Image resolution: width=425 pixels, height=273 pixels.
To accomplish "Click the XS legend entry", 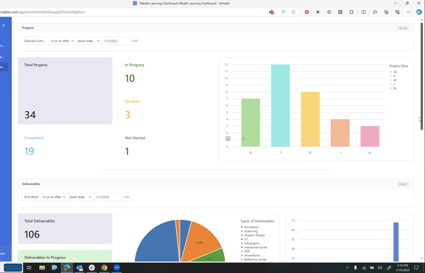I will pos(394,72).
